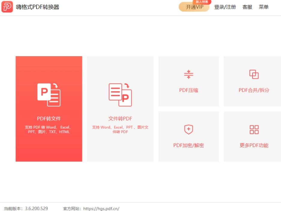The image size is (281, 211).
Task: Visit the https://hgs.pdf.cn/ website link
Action: tap(101, 209)
